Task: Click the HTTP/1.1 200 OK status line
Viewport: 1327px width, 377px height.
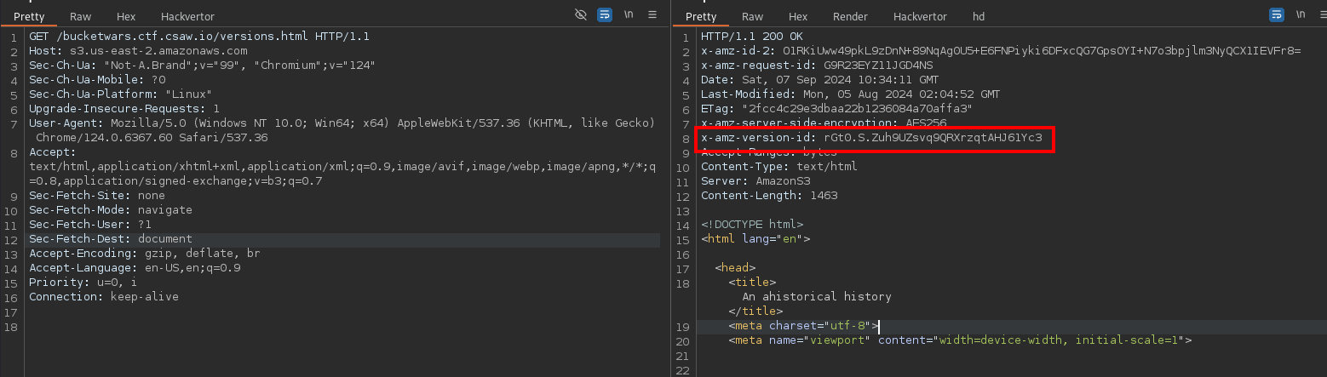Action: click(x=752, y=37)
